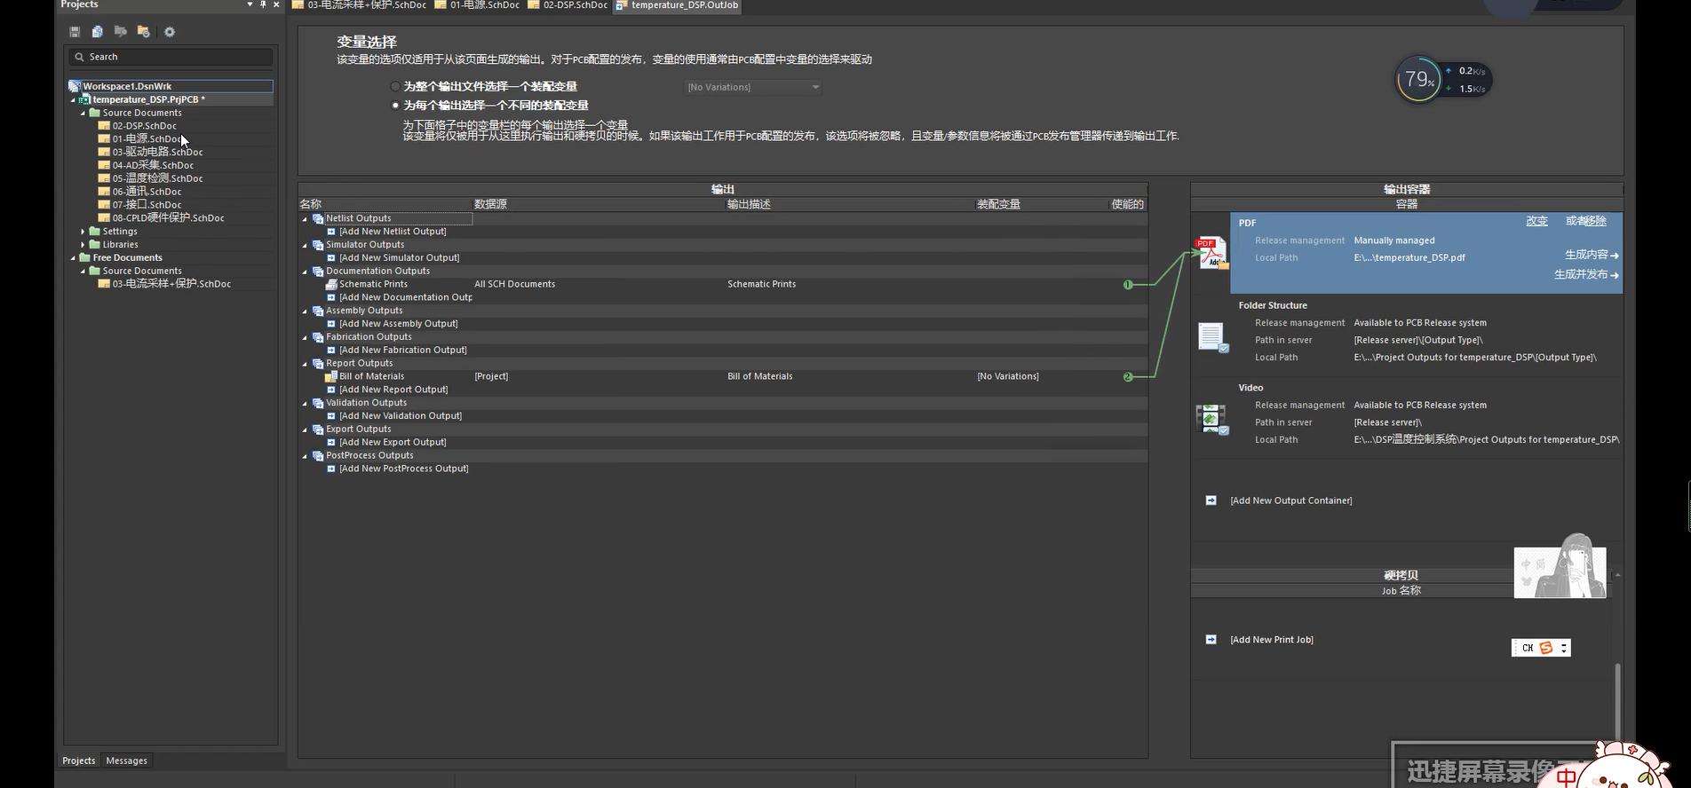Click the Compile/copy documents icon in Projects toolbar
This screenshot has width=1691, height=788.
click(98, 32)
